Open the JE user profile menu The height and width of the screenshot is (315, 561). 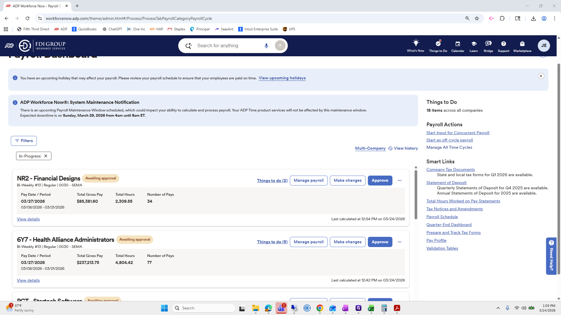(544, 45)
